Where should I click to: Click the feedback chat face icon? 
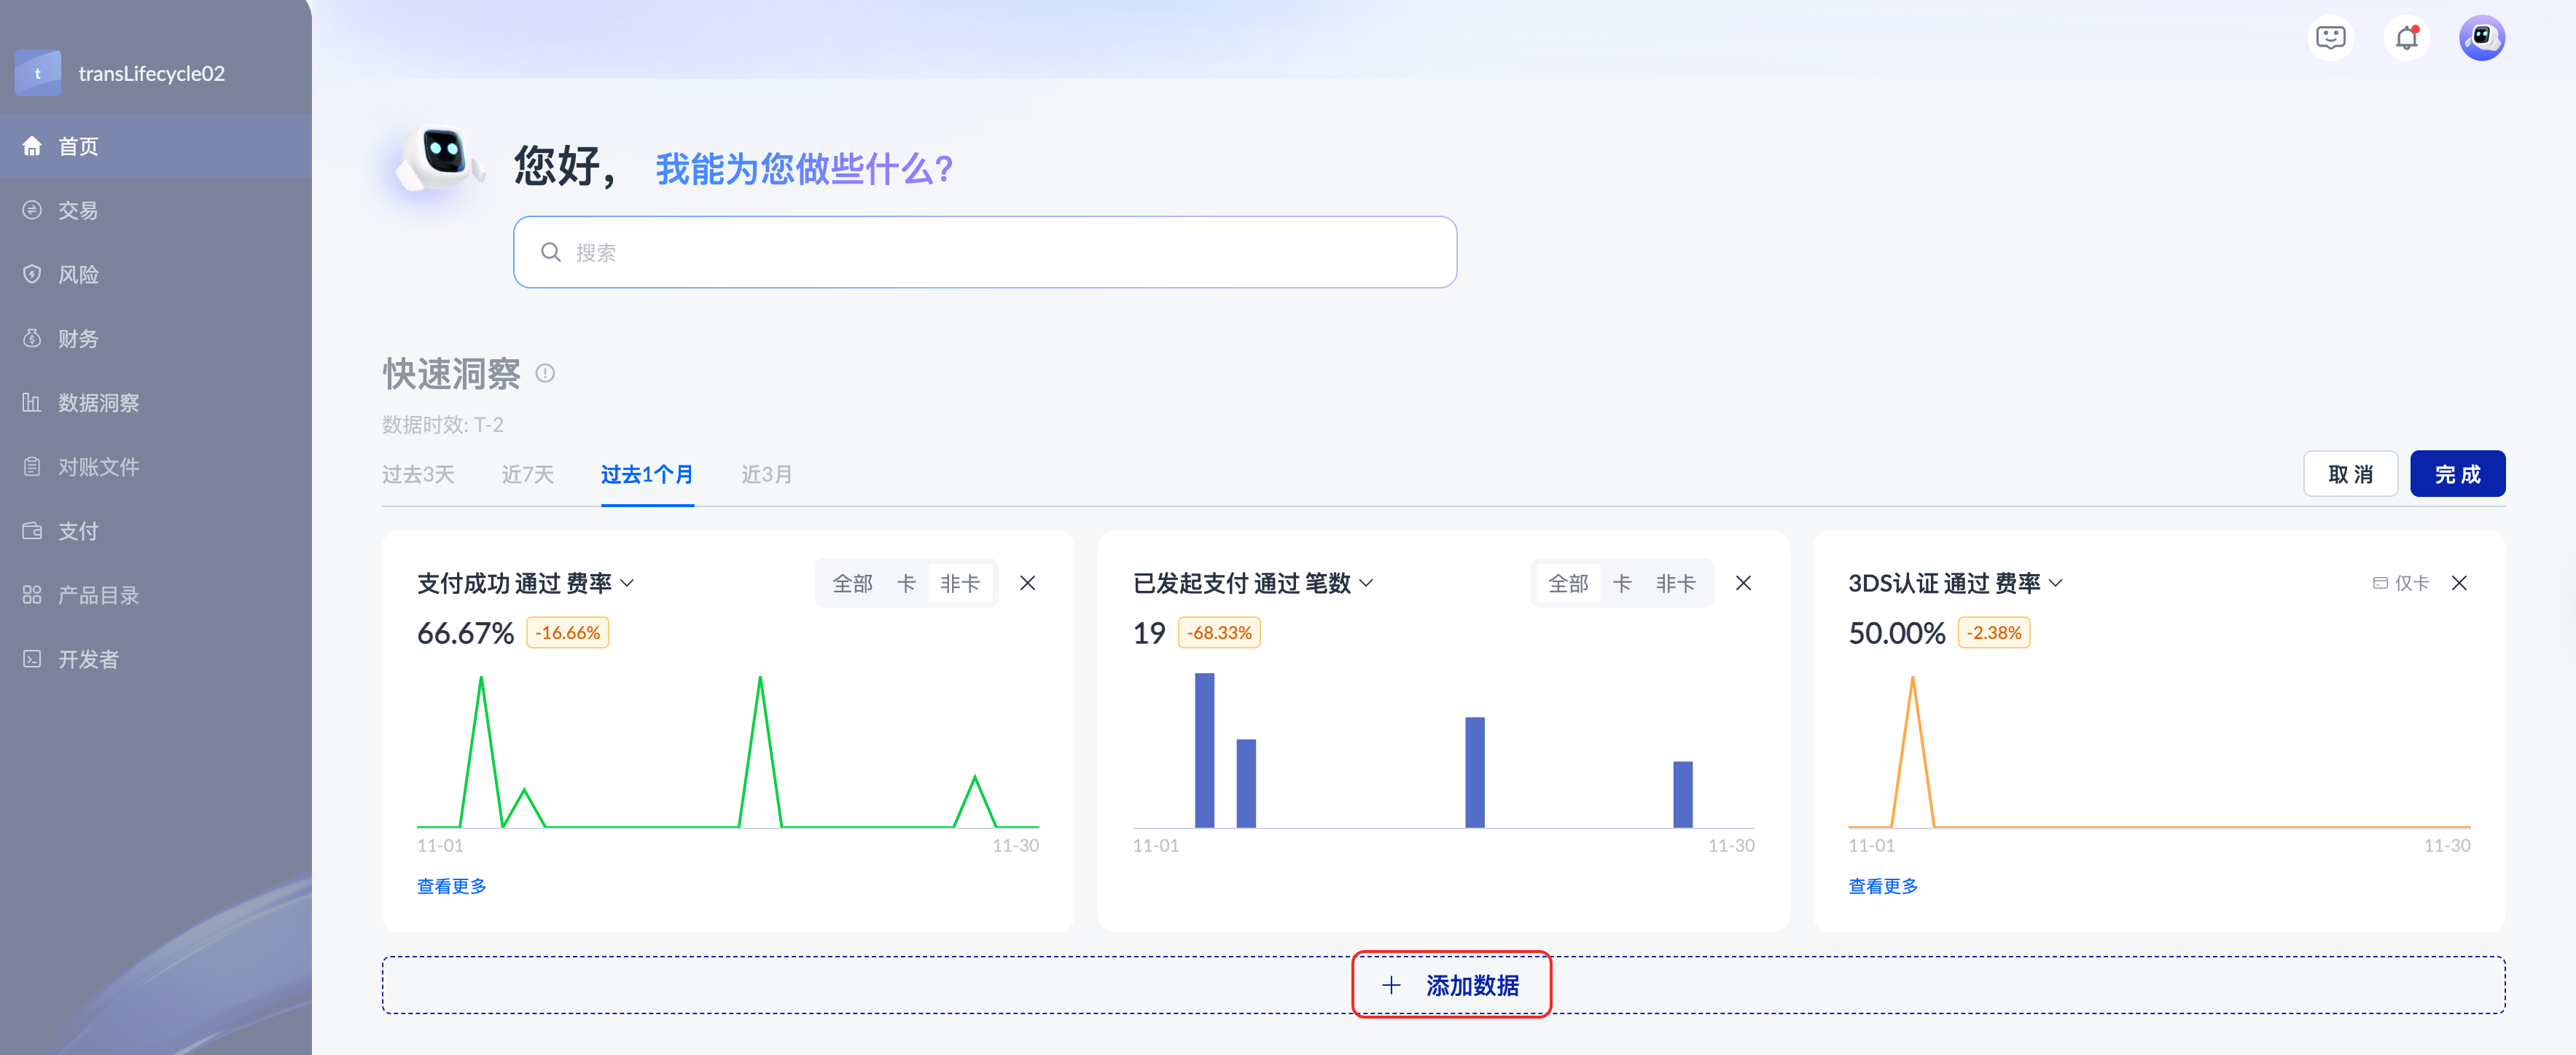tap(2330, 38)
